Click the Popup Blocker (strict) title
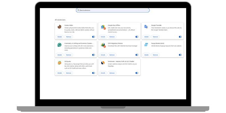 (x=158, y=43)
